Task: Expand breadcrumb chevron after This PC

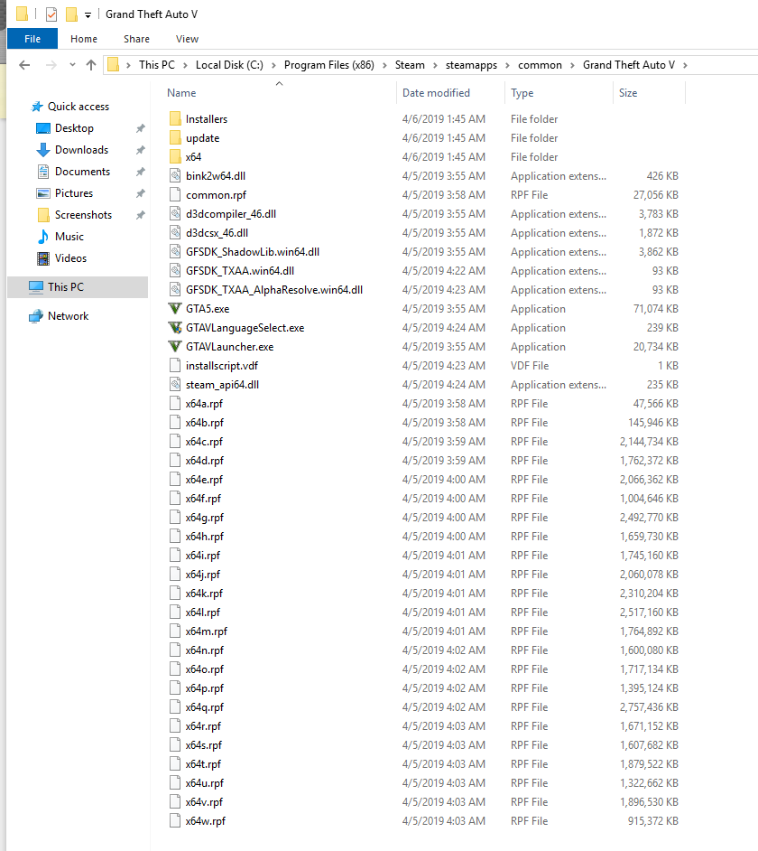Action: [185, 65]
